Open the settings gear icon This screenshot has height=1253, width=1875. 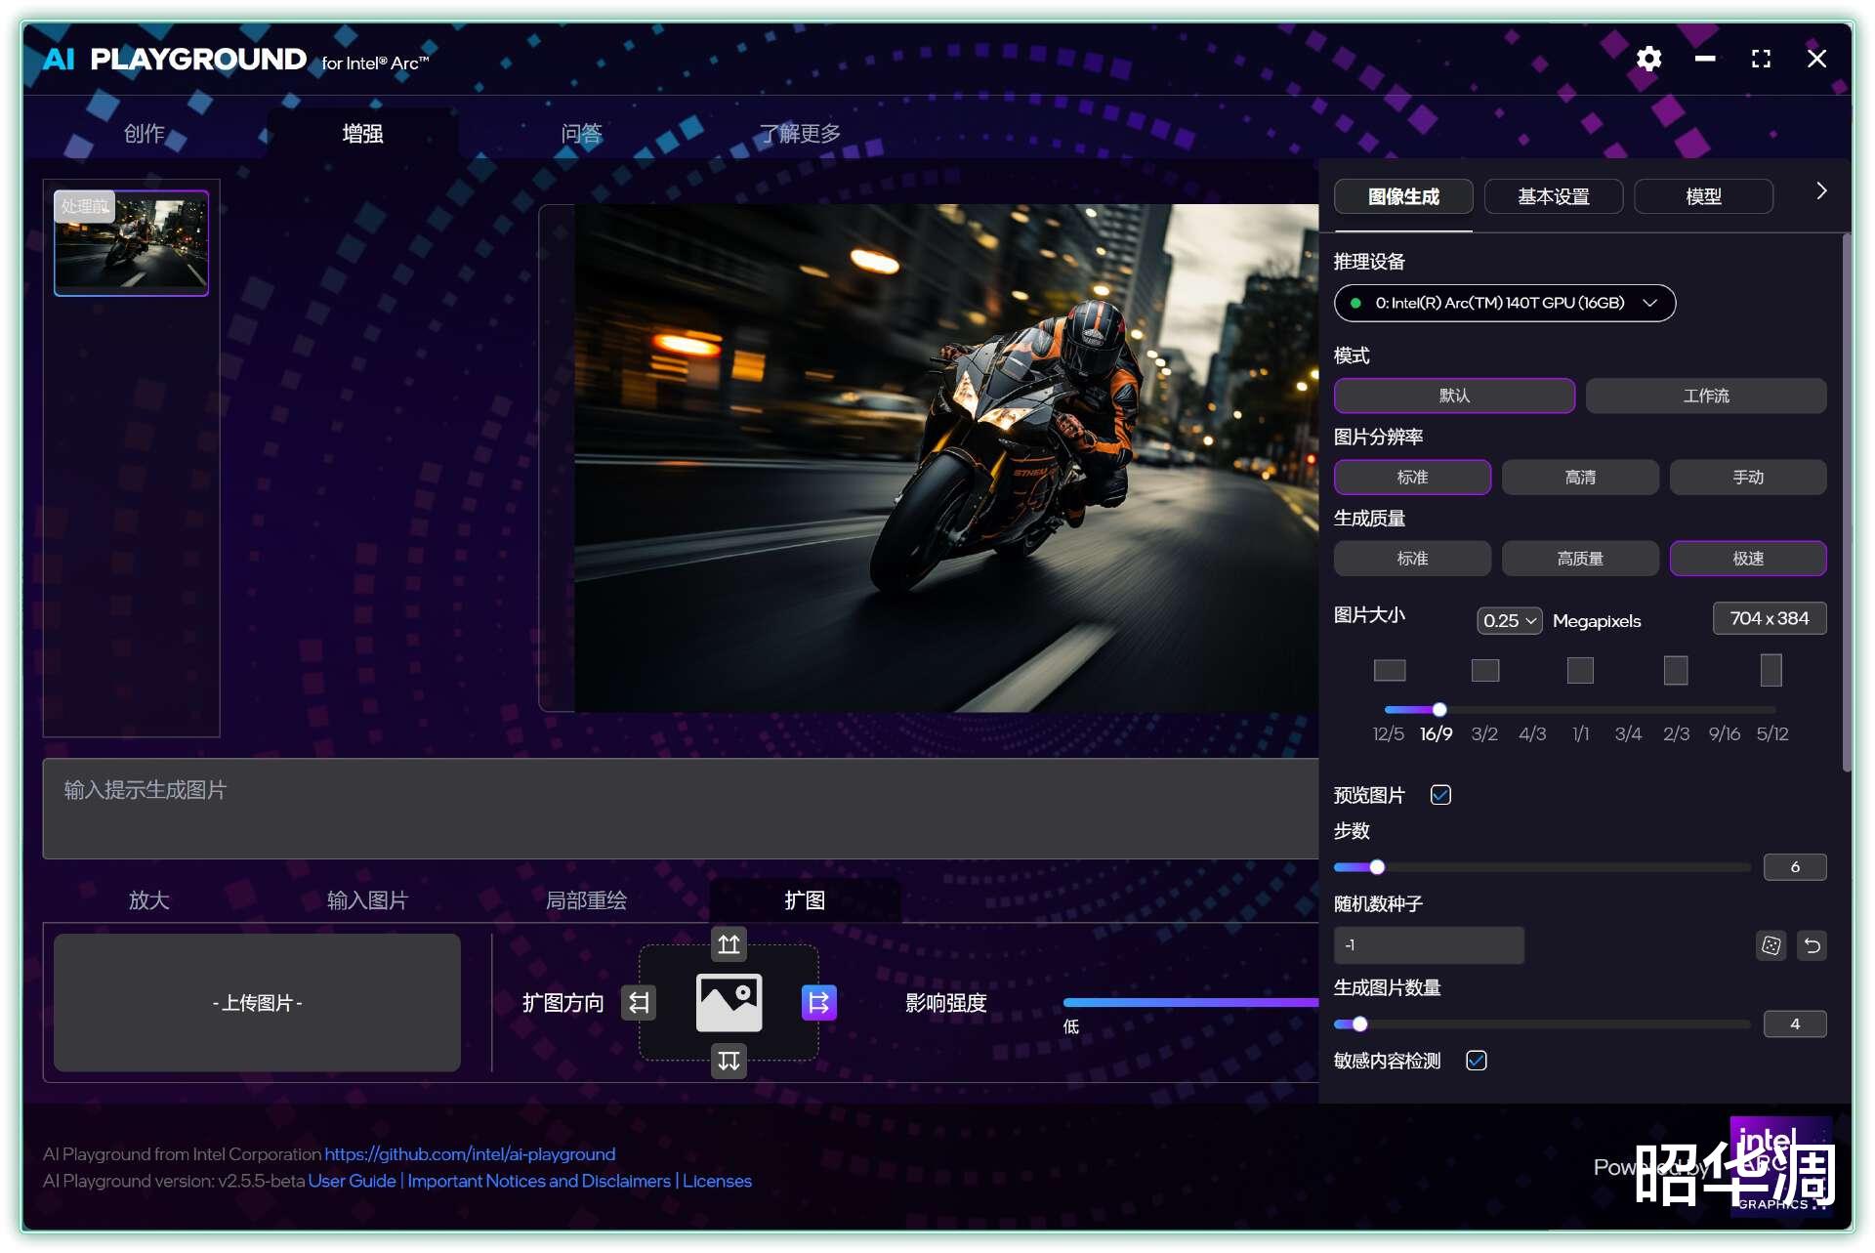click(1648, 59)
